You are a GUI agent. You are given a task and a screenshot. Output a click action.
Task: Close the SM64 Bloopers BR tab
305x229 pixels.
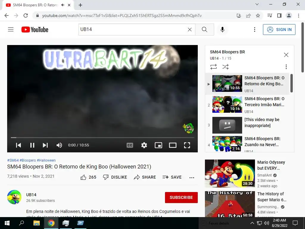click(69, 5)
